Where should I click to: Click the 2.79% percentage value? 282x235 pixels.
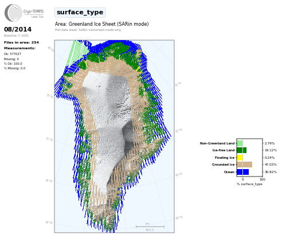coord(269,143)
